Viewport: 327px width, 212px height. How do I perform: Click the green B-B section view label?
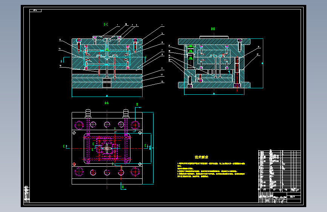pyautogui.click(x=213, y=29)
